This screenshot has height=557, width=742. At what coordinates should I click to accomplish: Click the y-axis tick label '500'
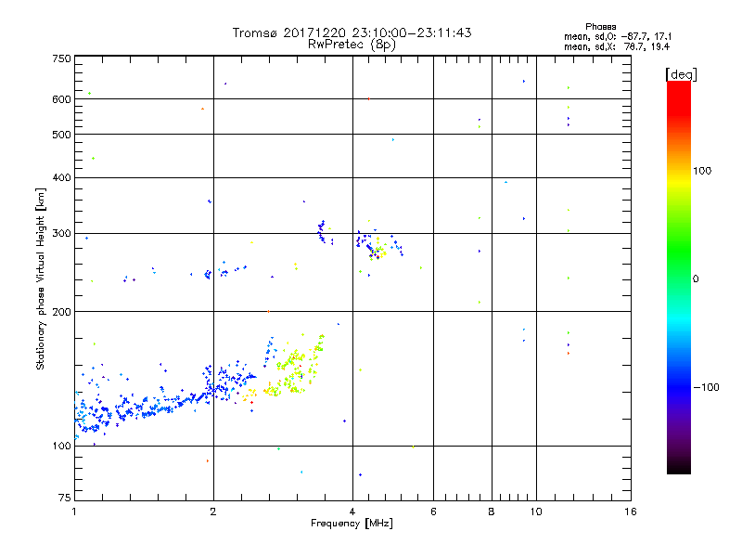[x=61, y=135]
